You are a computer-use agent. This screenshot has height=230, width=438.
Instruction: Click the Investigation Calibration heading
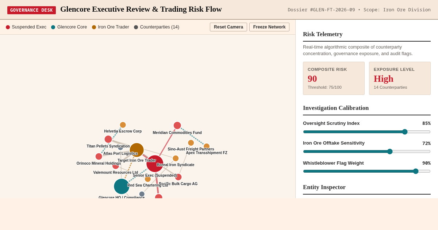(x=336, y=108)
